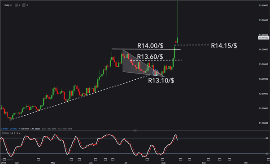
Task: Click the R14.15/$ annotation label
Action: click(x=224, y=46)
